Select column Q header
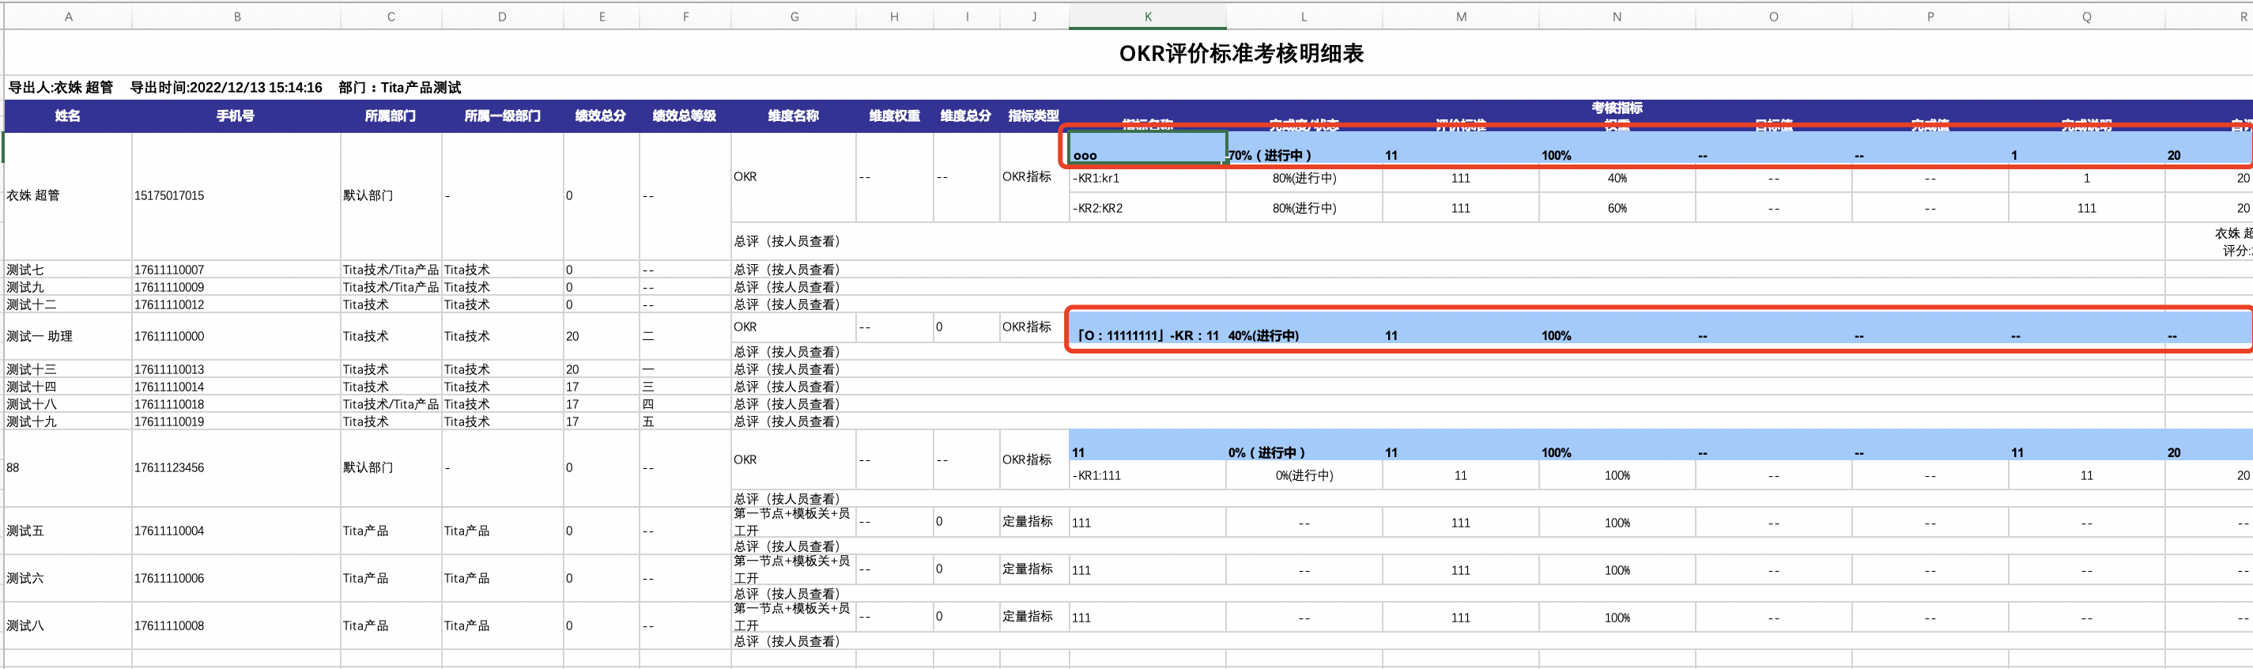 (2086, 17)
